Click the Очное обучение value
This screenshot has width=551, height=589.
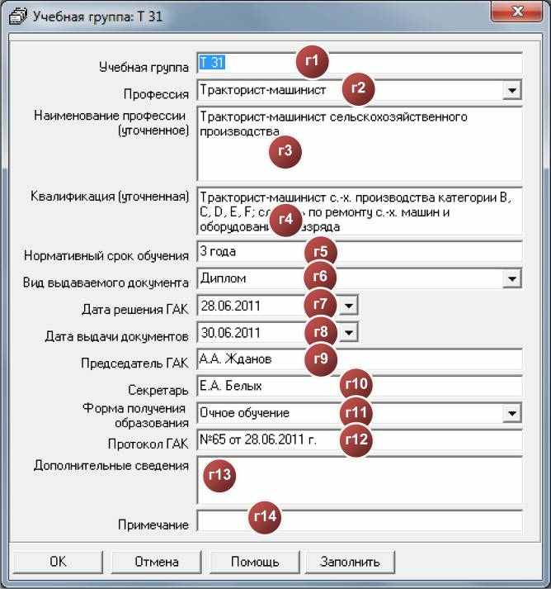244,413
